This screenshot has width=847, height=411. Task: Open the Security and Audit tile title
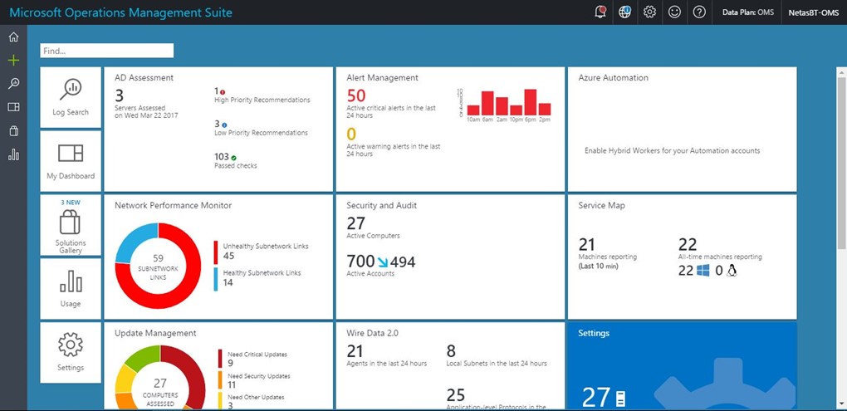[x=382, y=205]
